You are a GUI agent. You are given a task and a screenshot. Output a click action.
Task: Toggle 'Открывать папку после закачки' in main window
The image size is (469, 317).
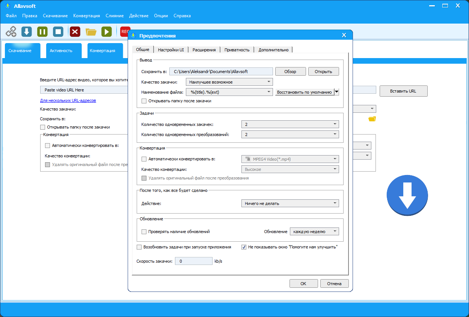tap(42, 127)
